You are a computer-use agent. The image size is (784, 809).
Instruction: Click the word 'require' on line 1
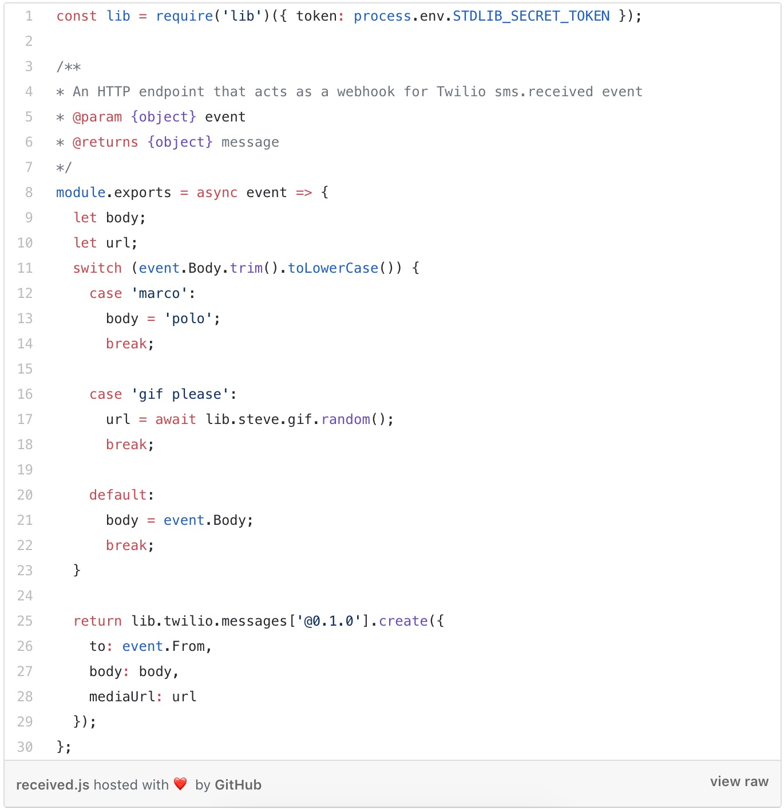click(x=185, y=16)
